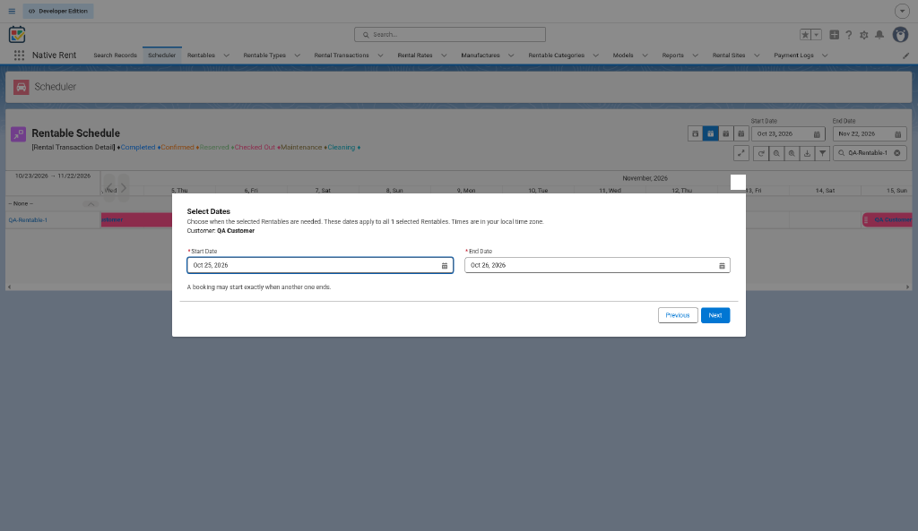Open the Models tab
The height and width of the screenshot is (531, 918).
click(x=623, y=56)
